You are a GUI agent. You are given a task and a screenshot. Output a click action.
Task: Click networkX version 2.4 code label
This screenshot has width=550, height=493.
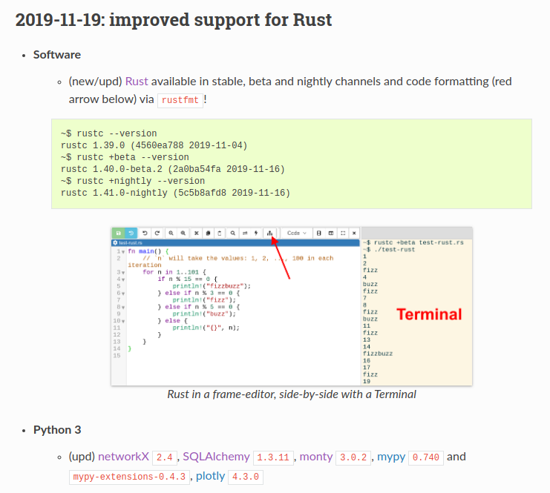(x=165, y=457)
